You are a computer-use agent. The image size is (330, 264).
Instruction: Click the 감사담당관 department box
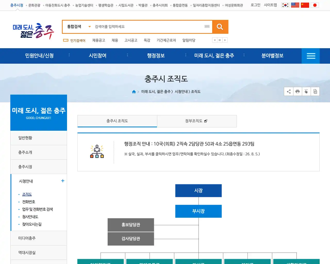[x=131, y=239]
